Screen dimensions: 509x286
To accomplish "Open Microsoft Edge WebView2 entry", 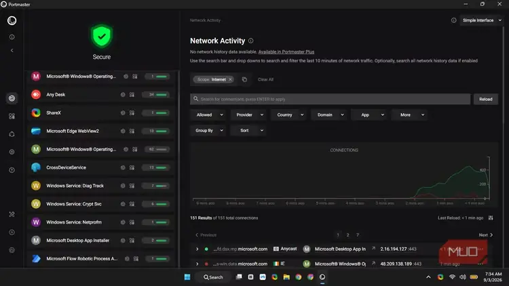I will 102,131.
